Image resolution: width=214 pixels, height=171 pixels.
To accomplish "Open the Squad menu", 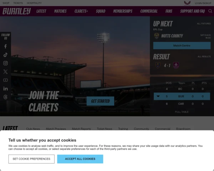I will pyautogui.click(x=101, y=11).
